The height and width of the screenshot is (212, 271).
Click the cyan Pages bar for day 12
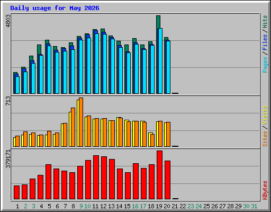pos(105,64)
